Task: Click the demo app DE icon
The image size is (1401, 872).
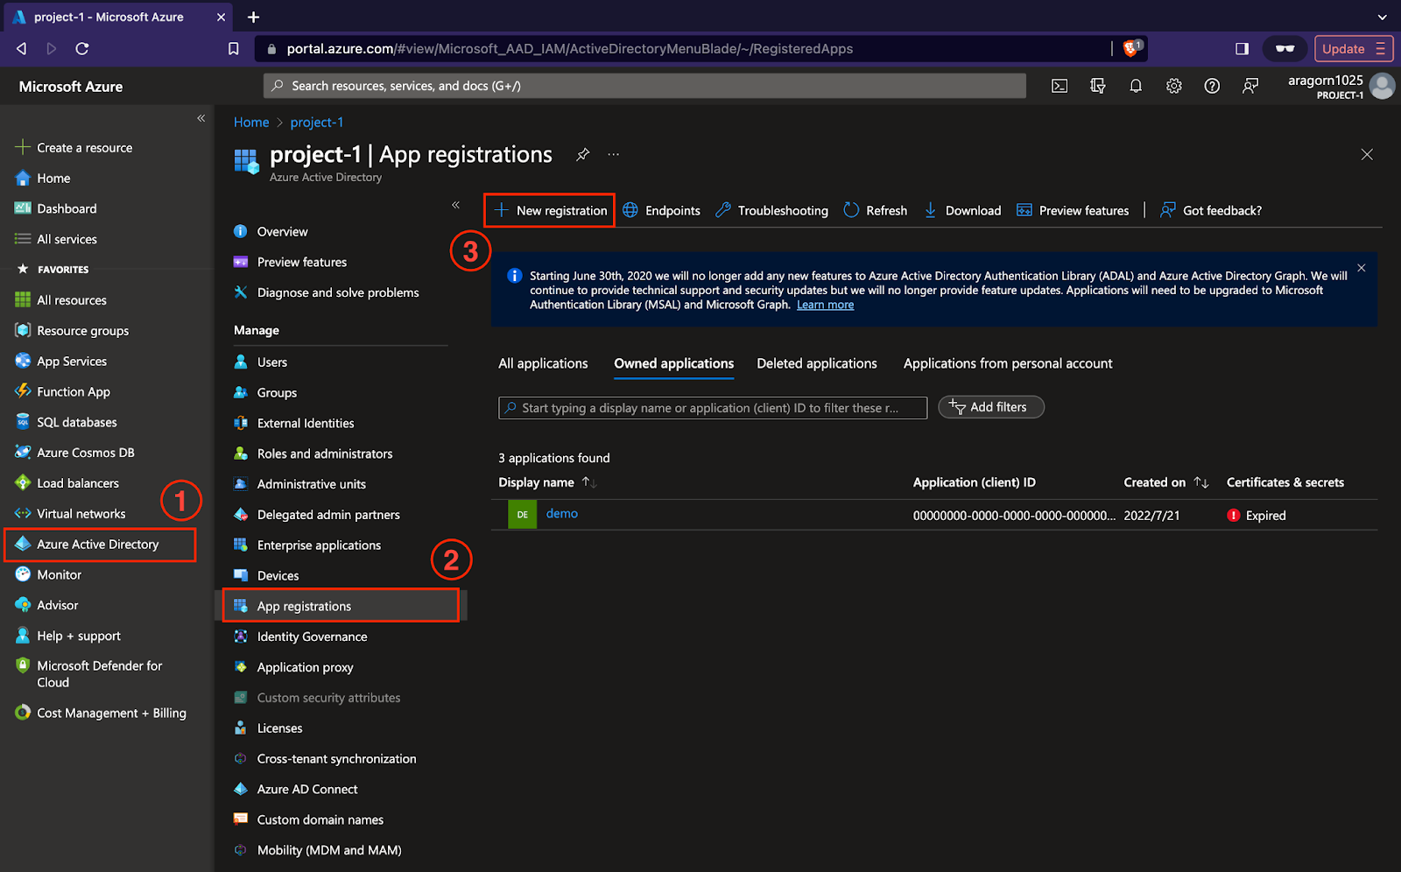Action: [522, 515]
